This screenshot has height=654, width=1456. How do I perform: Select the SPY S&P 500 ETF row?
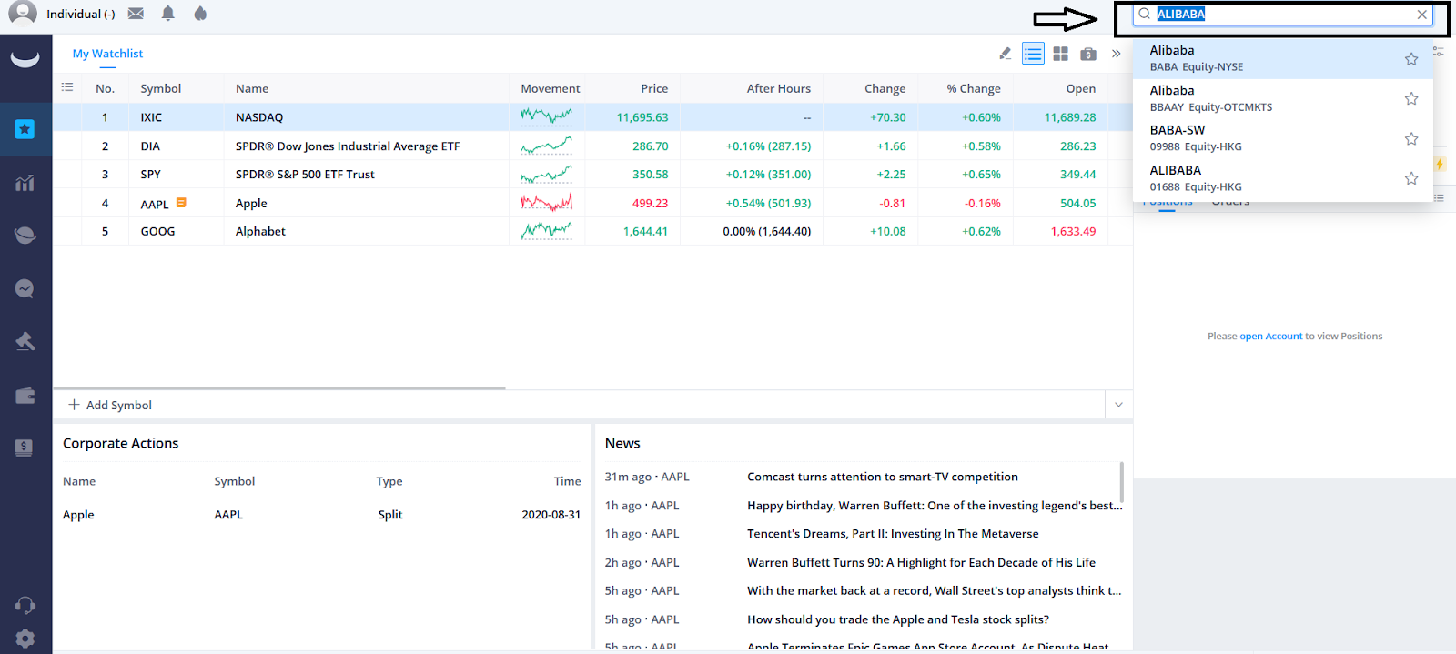592,174
